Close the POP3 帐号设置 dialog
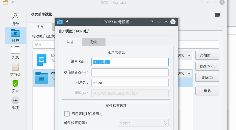The height and width of the screenshot is (130, 236). tap(173, 22)
